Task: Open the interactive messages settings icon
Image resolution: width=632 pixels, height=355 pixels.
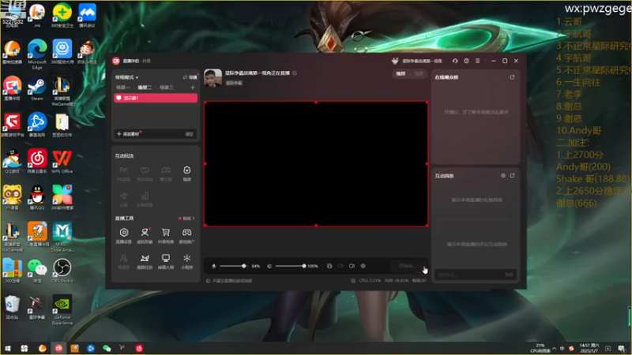Action: [503, 175]
